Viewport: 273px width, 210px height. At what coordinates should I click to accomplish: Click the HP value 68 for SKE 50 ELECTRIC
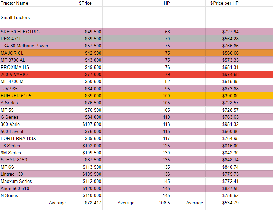coord(154,32)
